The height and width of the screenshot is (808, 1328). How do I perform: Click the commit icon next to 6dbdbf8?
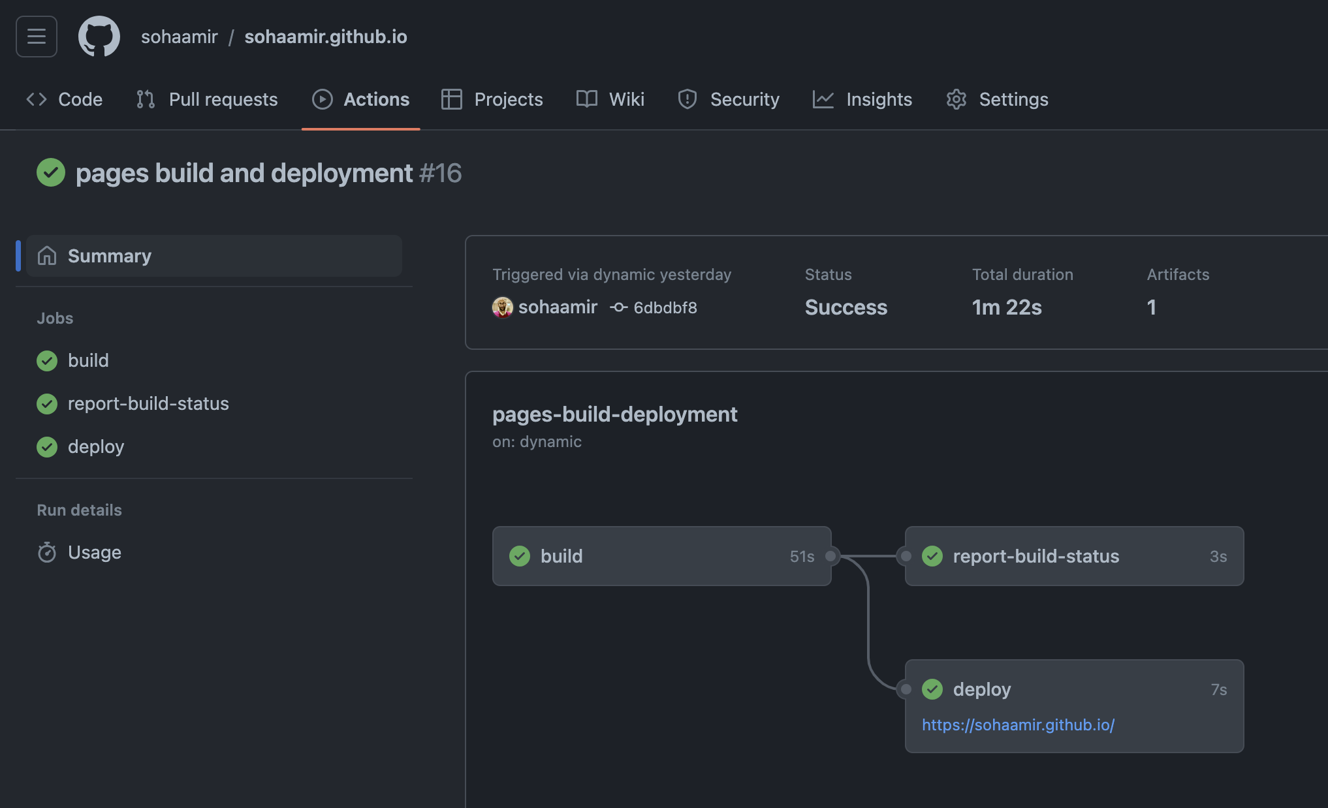[618, 307]
